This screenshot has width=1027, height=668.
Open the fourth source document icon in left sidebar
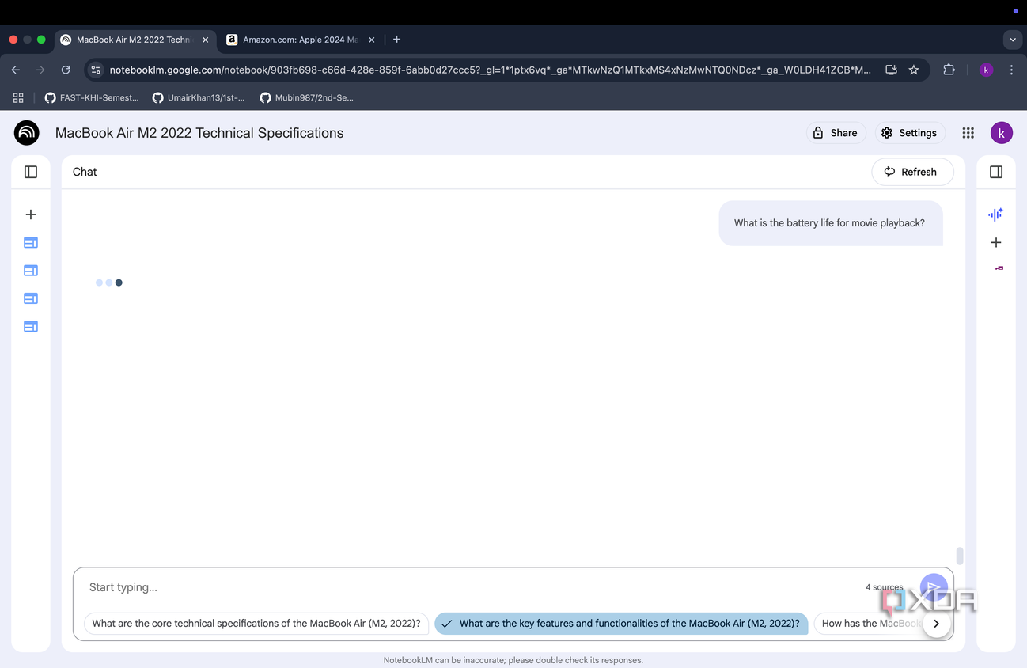pos(31,326)
